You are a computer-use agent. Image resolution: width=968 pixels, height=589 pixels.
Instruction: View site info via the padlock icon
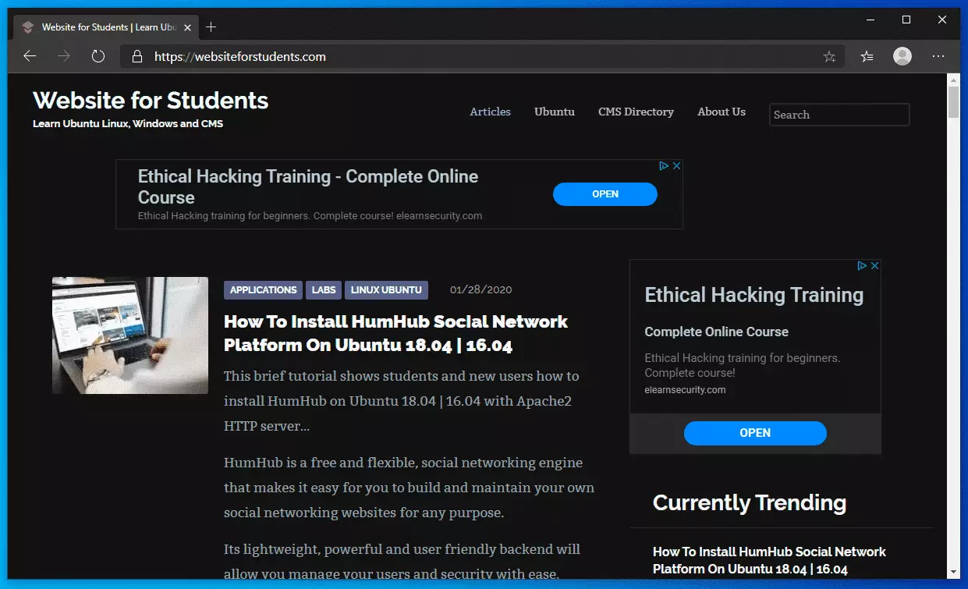point(137,56)
